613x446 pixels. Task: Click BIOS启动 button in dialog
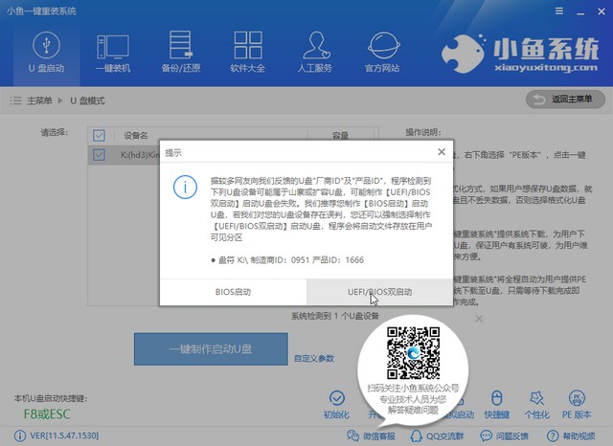(x=233, y=291)
